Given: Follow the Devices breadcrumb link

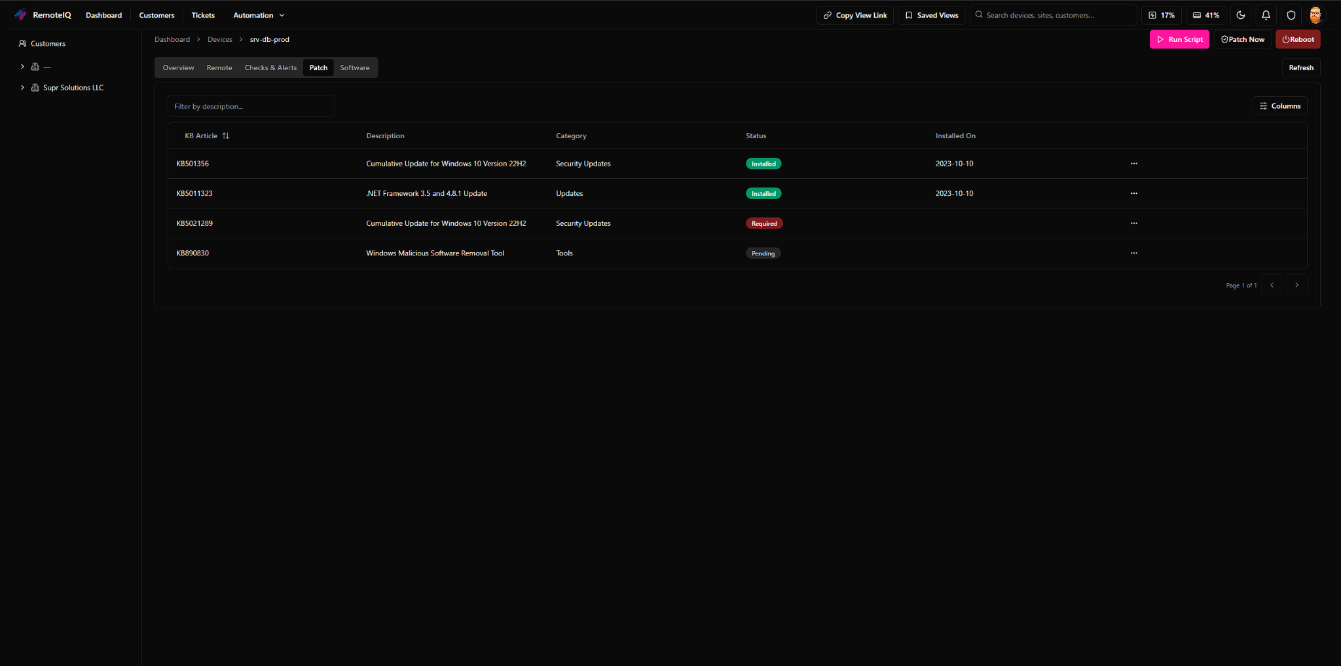Looking at the screenshot, I should [x=220, y=39].
